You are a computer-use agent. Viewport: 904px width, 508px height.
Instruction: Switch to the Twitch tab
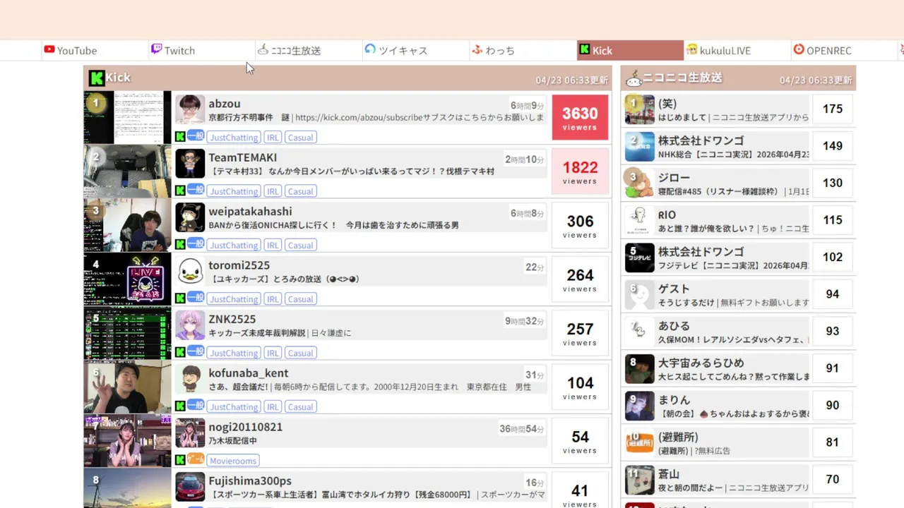(201, 51)
